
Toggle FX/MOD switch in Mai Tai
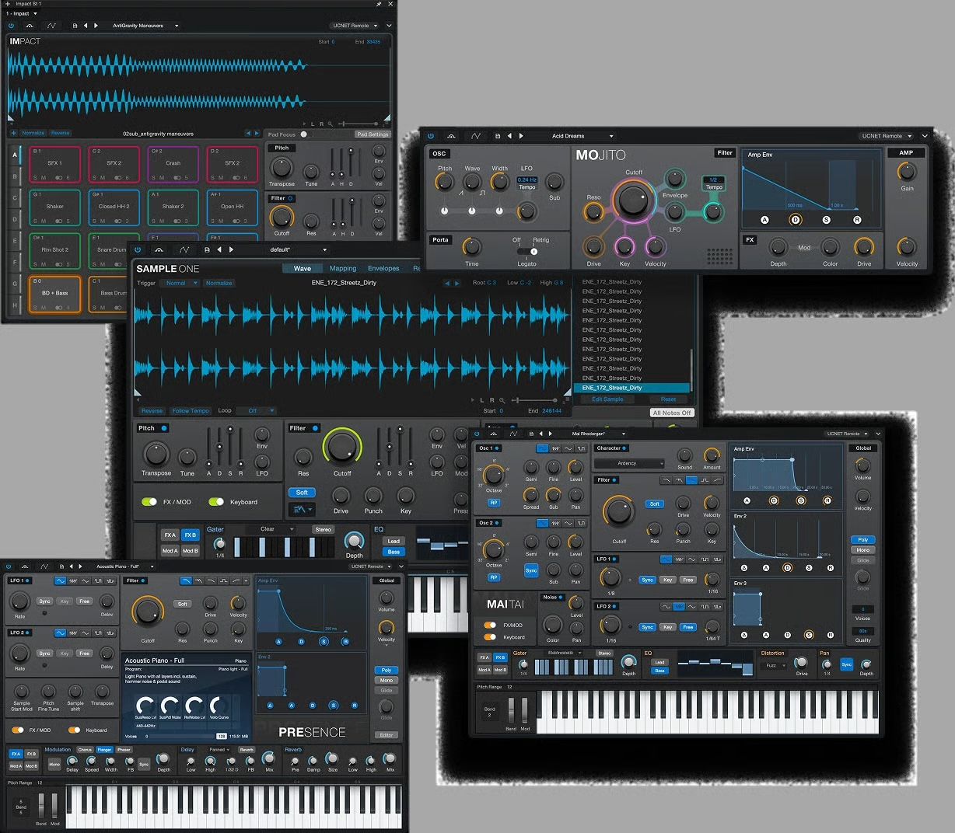[490, 625]
